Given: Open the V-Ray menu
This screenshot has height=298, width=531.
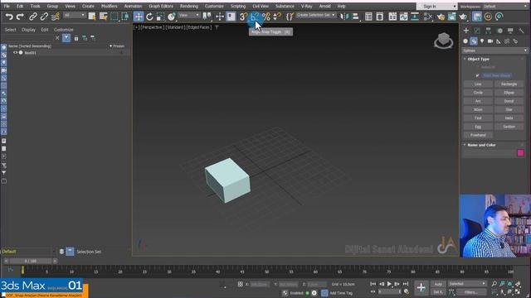Looking at the screenshot, I should tap(306, 6).
